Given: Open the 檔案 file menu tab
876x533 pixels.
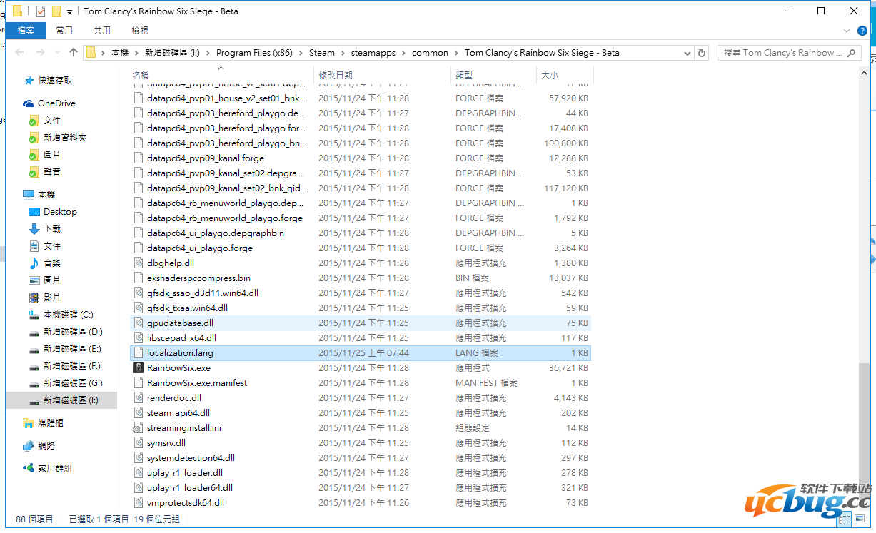Looking at the screenshot, I should [26, 30].
